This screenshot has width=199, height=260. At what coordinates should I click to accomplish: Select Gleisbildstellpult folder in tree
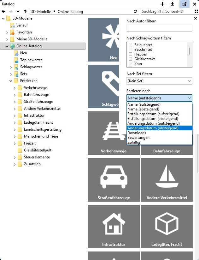coord(38,150)
